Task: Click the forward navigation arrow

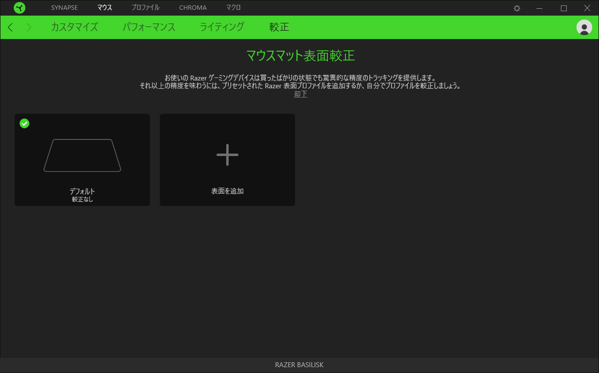Action: coord(29,27)
